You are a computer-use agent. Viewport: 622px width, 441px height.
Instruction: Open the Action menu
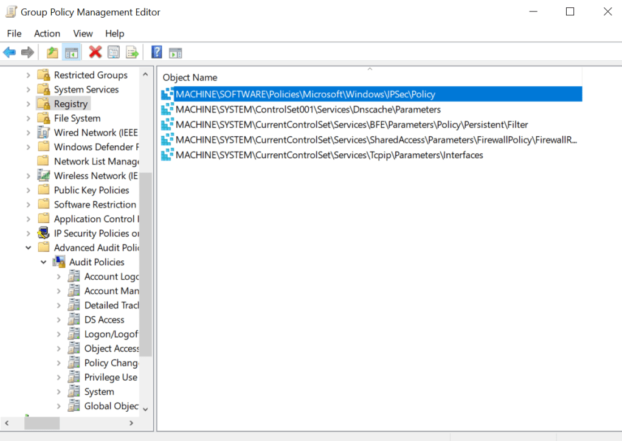(47, 33)
